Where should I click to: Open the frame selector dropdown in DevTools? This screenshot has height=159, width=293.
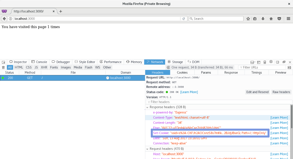tap(253, 62)
